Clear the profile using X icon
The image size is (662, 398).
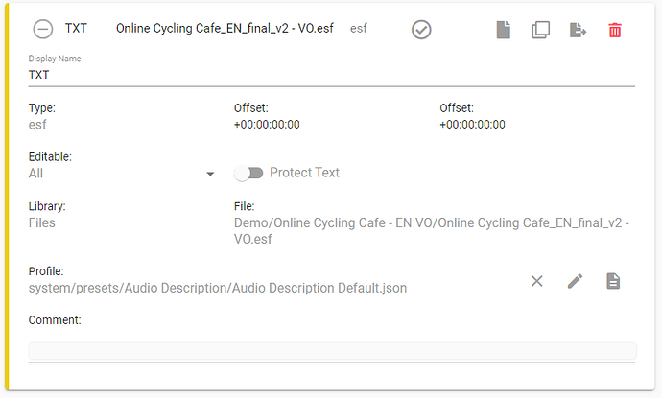[x=536, y=281]
